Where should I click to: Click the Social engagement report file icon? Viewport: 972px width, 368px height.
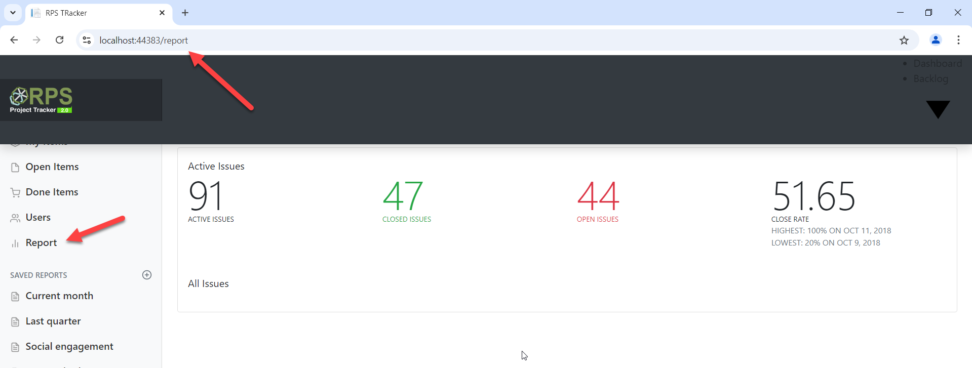click(15, 347)
